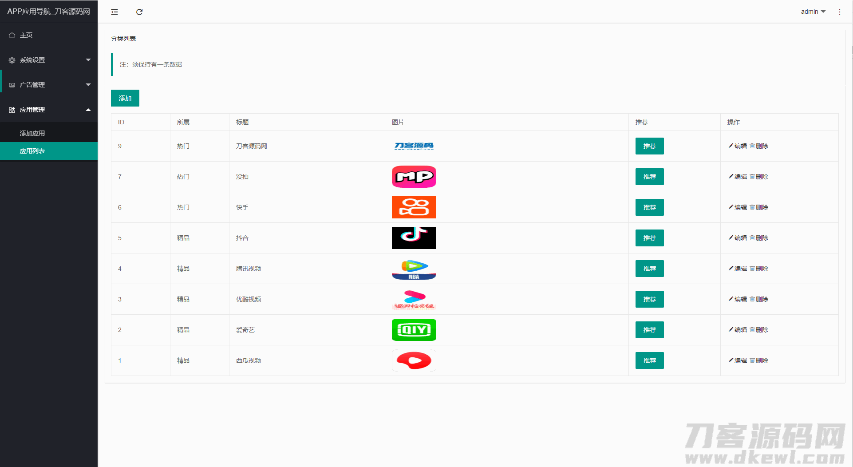Click the iQIYI green logo thumbnail

(414, 330)
